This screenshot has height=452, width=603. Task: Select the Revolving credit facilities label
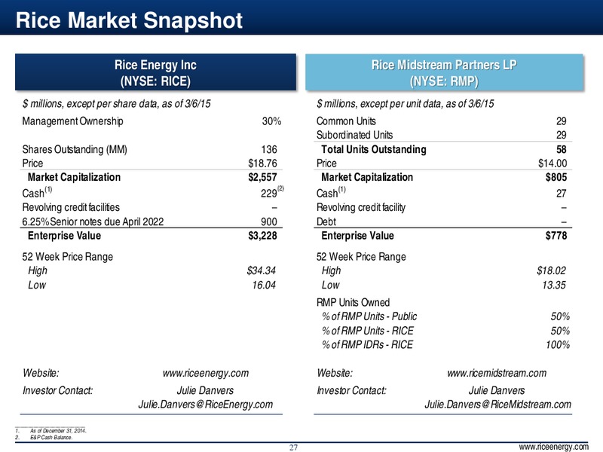tap(71, 207)
